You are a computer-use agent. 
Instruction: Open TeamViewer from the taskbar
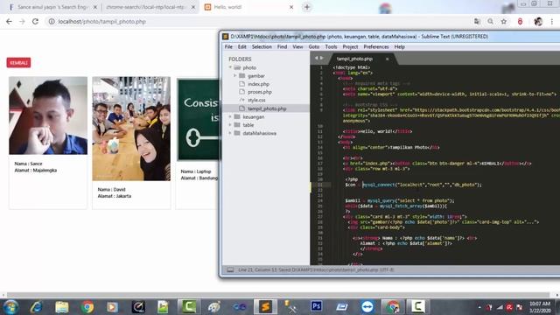[367, 307]
